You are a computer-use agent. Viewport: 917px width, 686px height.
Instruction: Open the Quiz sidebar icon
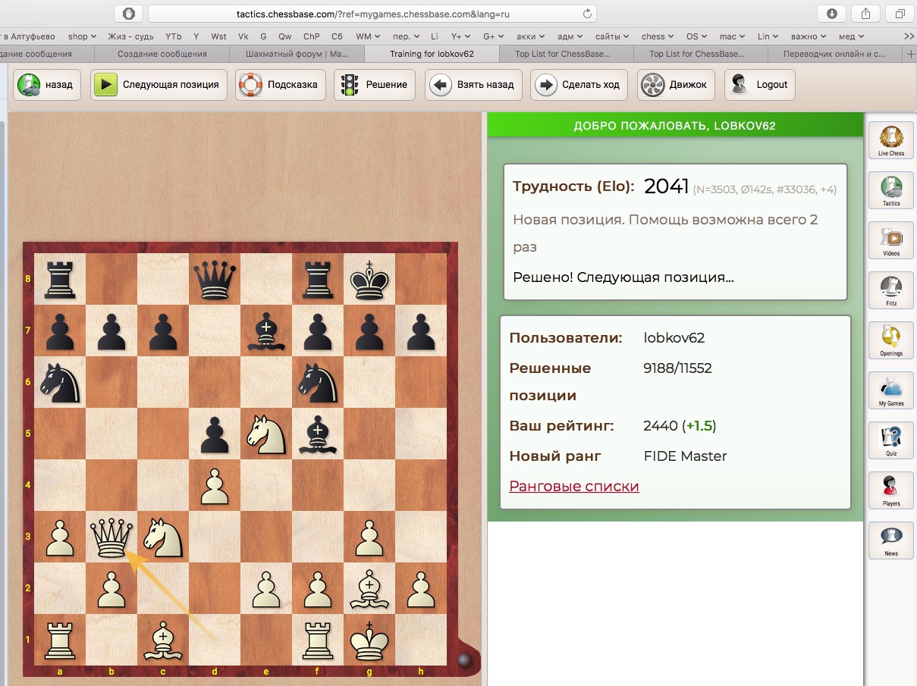(891, 440)
